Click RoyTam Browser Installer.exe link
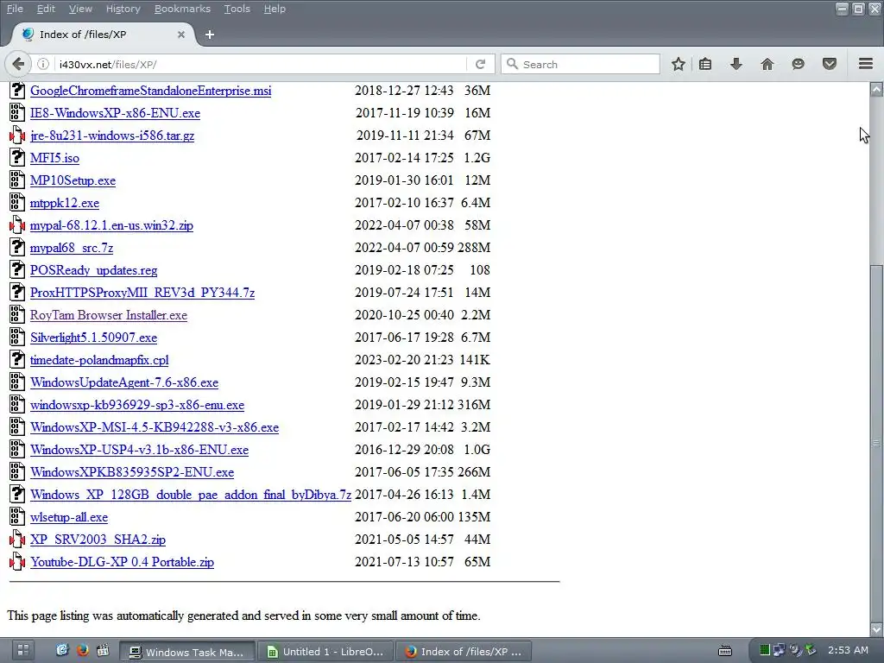This screenshot has width=884, height=663. click(x=108, y=314)
